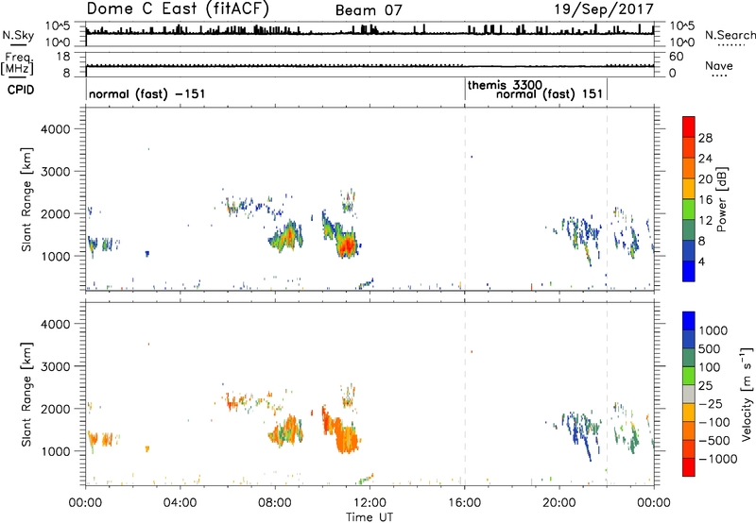Select the 'Velocity [m s-1]' colorbar title

pyautogui.click(x=747, y=394)
